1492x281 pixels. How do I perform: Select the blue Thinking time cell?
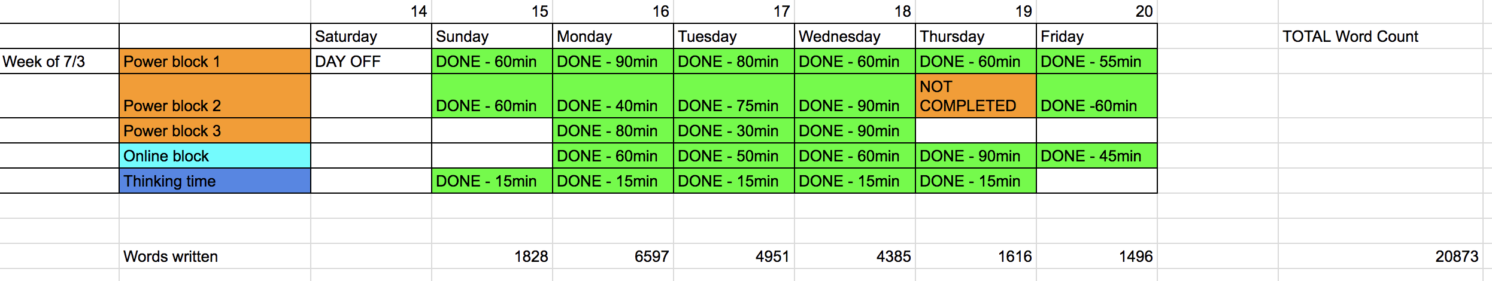tap(215, 181)
